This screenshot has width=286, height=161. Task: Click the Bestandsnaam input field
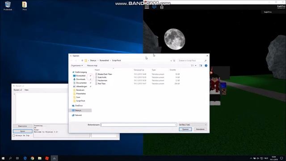tap(139, 125)
